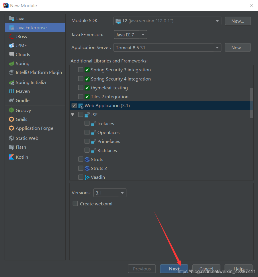
Task: Open the Java EE version dropdown
Action: point(130,35)
